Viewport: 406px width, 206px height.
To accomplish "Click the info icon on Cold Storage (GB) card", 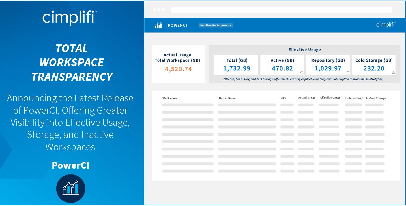I will (393, 73).
